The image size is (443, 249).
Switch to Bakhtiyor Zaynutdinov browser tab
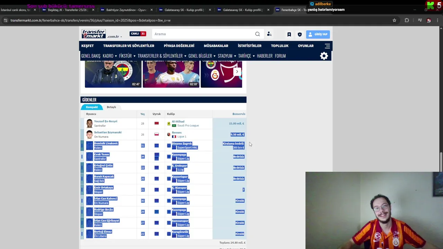click(x=126, y=10)
